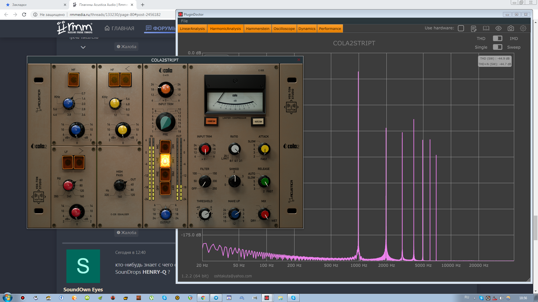The image size is (538, 302).
Task: Click the upper Жалоба report button
Action: pyautogui.click(x=126, y=47)
